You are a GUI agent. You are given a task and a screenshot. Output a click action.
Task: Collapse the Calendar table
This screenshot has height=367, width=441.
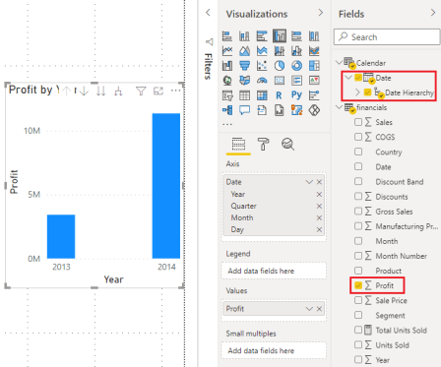tap(340, 62)
